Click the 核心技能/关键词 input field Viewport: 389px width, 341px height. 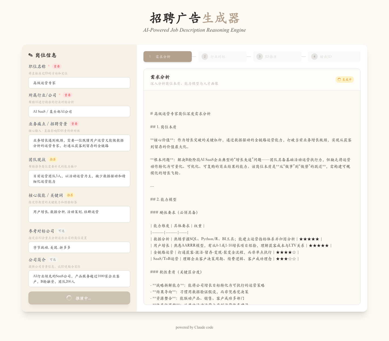(x=79, y=214)
